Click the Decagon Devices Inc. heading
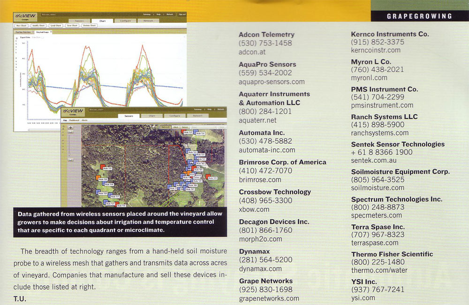 pyautogui.click(x=274, y=222)
